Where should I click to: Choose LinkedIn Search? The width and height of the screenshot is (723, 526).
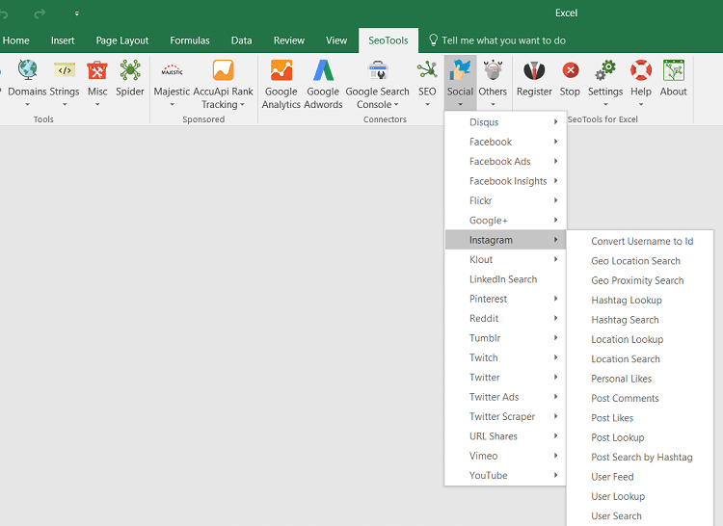click(x=505, y=279)
